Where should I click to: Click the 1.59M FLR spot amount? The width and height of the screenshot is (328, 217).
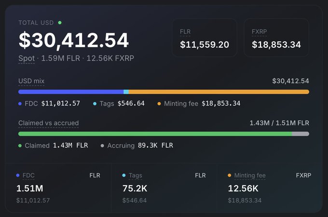click(61, 58)
